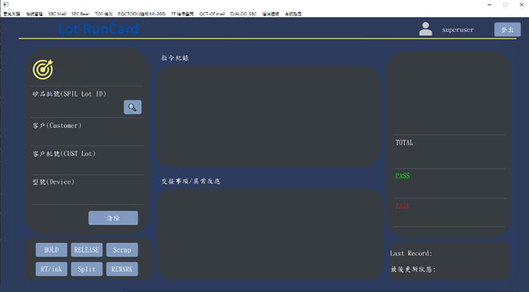Open the QCT-GF mail menu
The width and height of the screenshot is (529, 292).
pos(212,14)
